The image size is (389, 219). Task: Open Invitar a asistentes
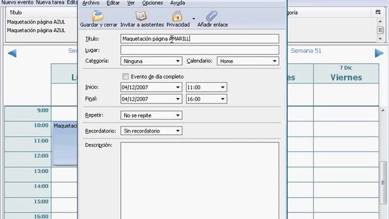point(142,19)
